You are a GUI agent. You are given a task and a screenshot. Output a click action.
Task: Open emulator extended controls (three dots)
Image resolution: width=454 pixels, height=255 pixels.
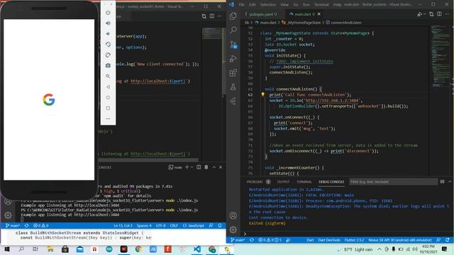click(108, 118)
